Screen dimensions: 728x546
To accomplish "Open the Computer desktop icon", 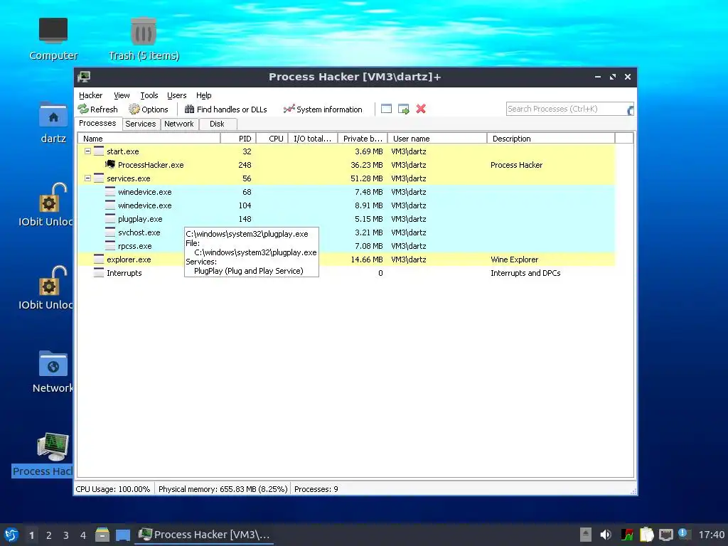I will pos(53,39).
